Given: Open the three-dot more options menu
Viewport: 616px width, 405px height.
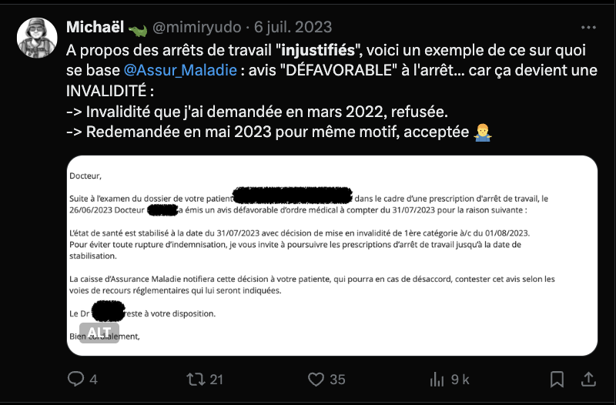Looking at the screenshot, I should 588,28.
